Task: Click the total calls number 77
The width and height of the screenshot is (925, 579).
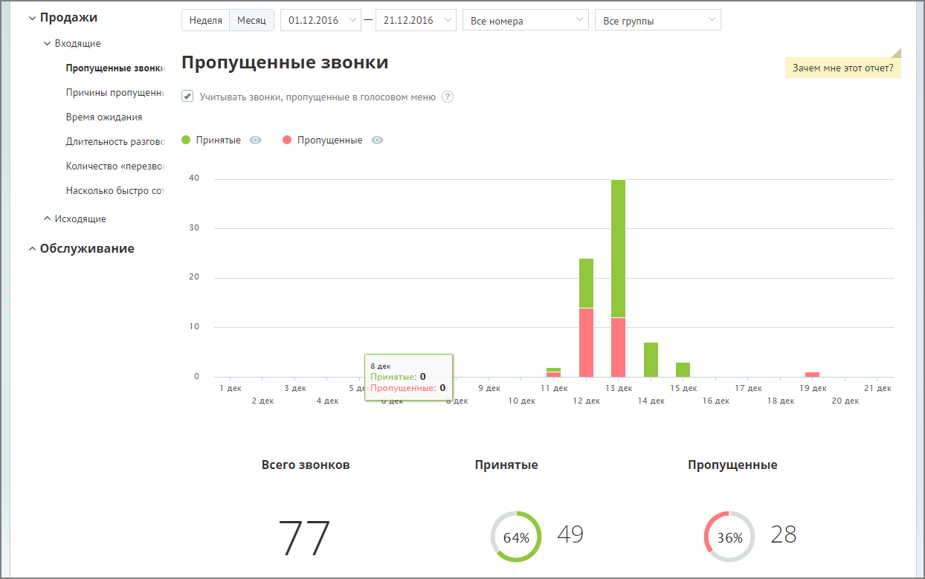Action: tap(304, 538)
